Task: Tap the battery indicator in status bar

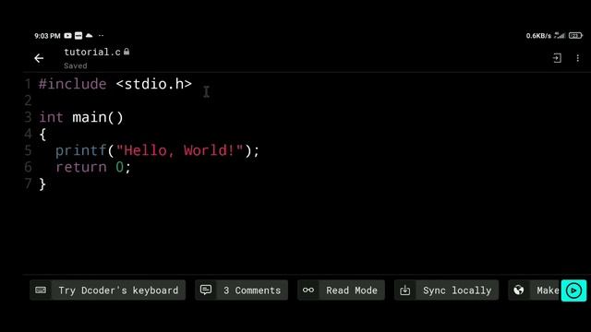Action: (575, 35)
